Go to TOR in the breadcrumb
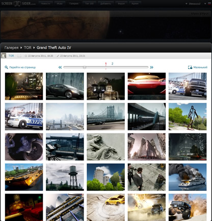This screenshot has width=212, height=221. (28, 48)
